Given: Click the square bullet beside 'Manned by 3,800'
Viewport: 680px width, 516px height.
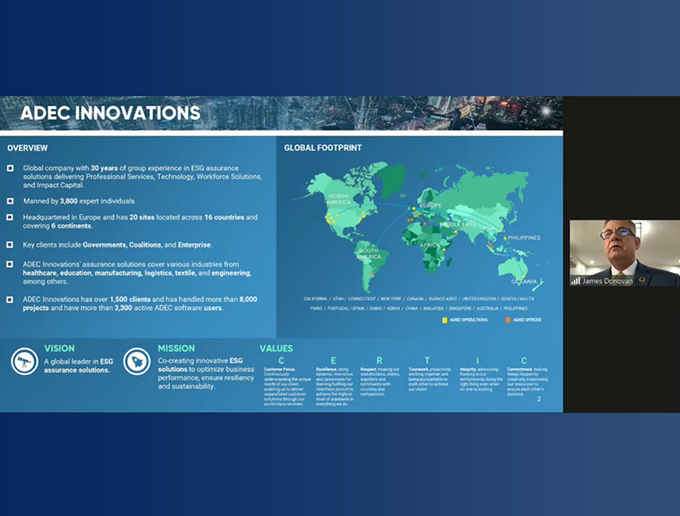Looking at the screenshot, I should [10, 201].
